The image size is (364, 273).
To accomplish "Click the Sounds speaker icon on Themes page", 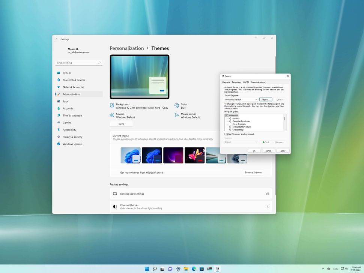I will [112, 115].
